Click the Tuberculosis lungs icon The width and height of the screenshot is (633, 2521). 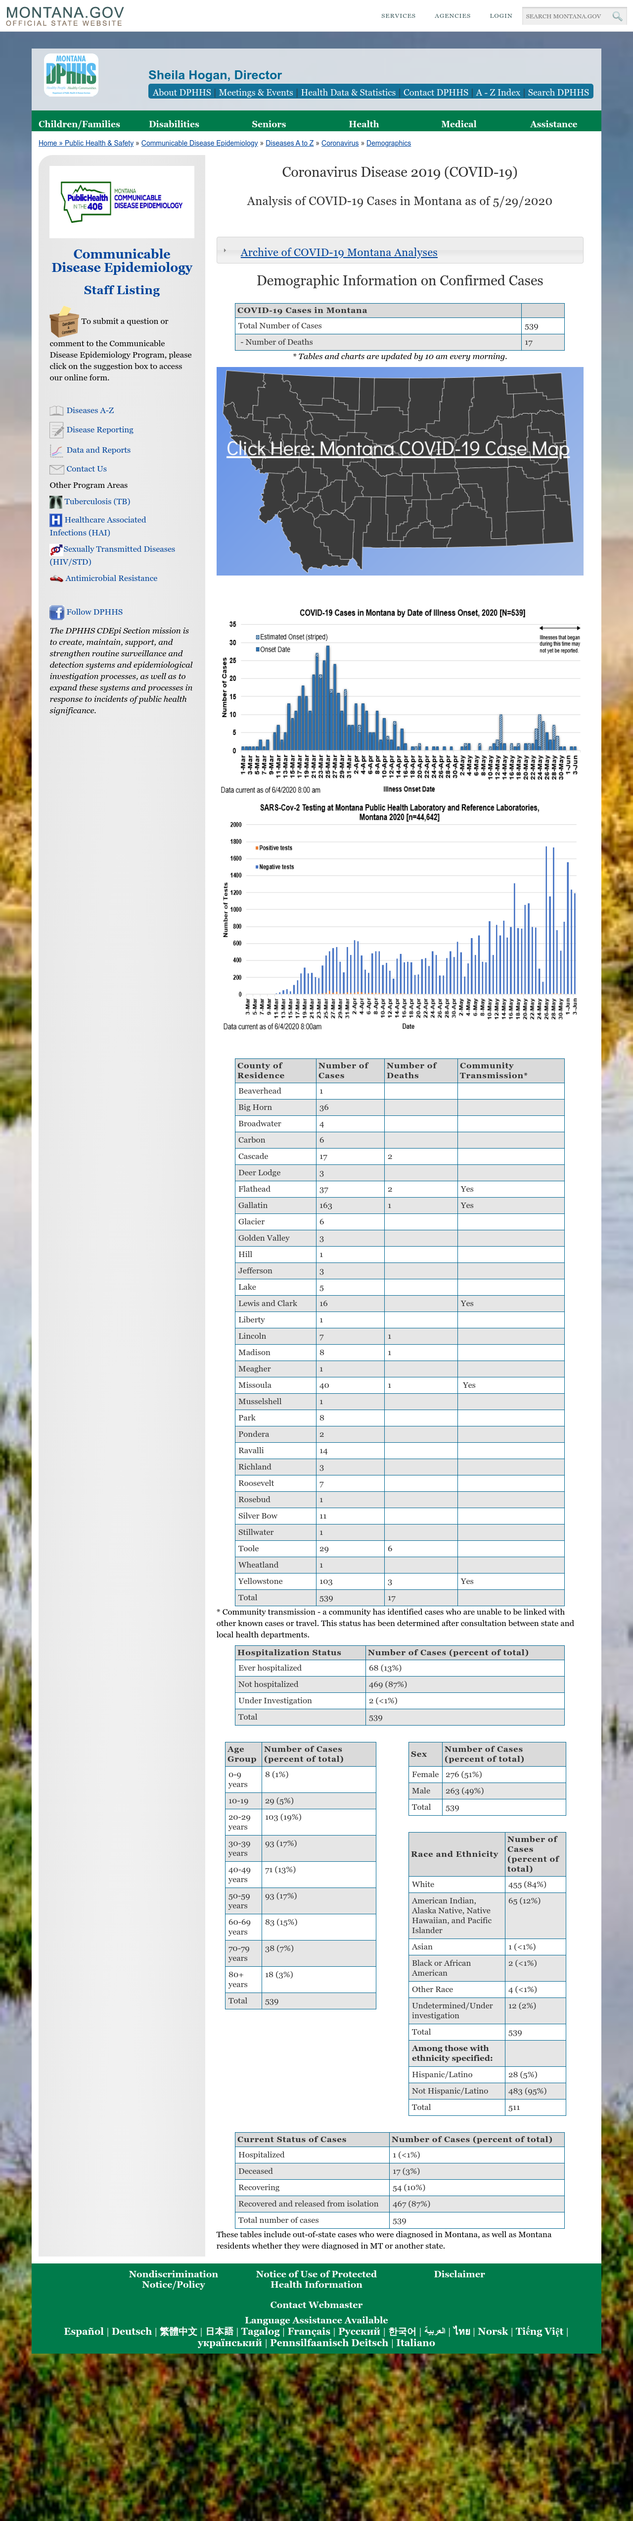tap(56, 502)
